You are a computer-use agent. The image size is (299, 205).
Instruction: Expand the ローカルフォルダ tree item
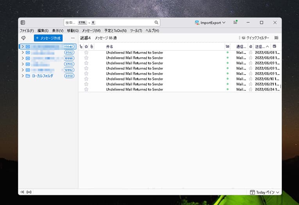click(23, 76)
